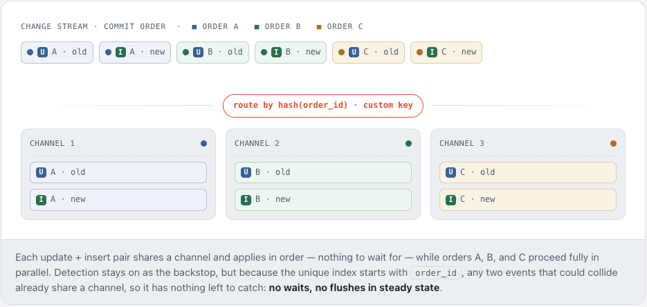Click the order_id code snippet in the caption
Screen dimensions: 647x307
tap(436, 273)
